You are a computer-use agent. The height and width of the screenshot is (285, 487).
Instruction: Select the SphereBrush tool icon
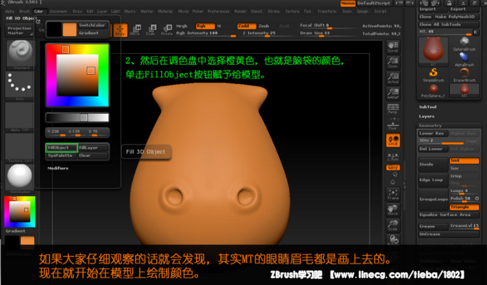coord(464,43)
